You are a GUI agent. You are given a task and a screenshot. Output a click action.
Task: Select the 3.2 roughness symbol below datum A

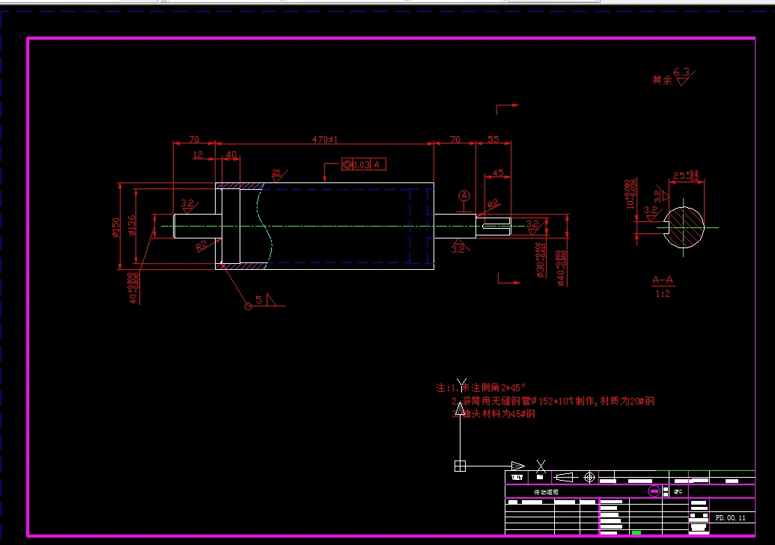tap(459, 247)
